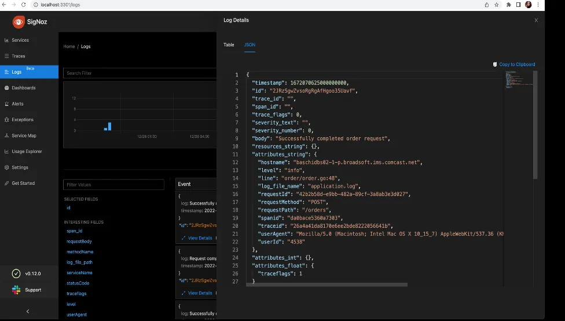The image size is (565, 321).
Task: Open Services from the sidebar
Action: (x=20, y=41)
